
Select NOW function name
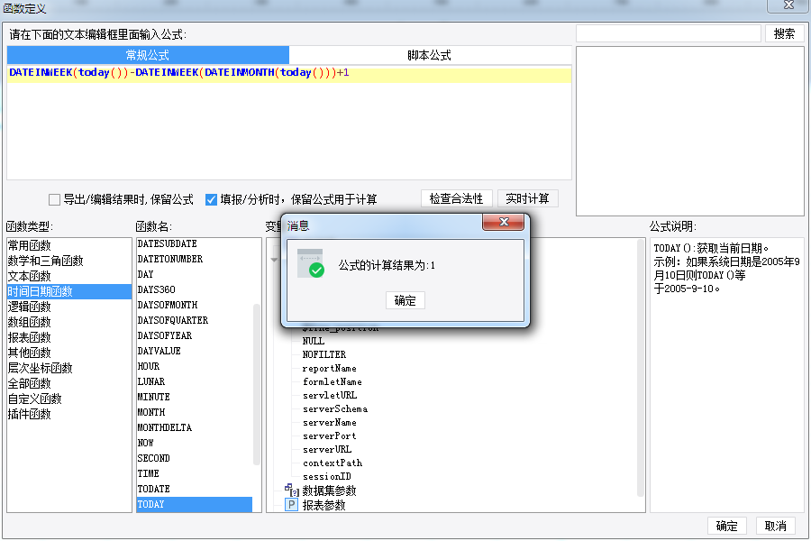pyautogui.click(x=195, y=443)
